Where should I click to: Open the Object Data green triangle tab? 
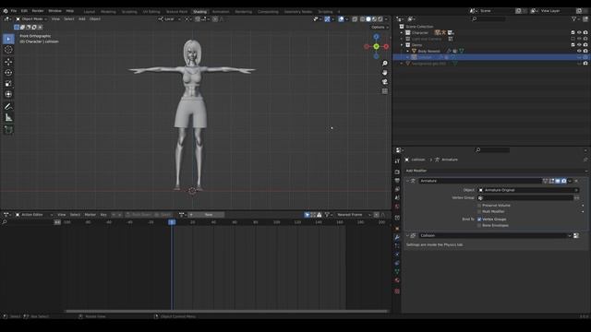coord(397,272)
